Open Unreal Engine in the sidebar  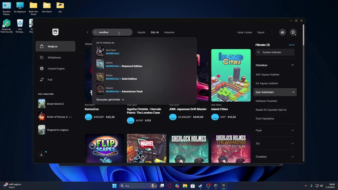coord(55,69)
